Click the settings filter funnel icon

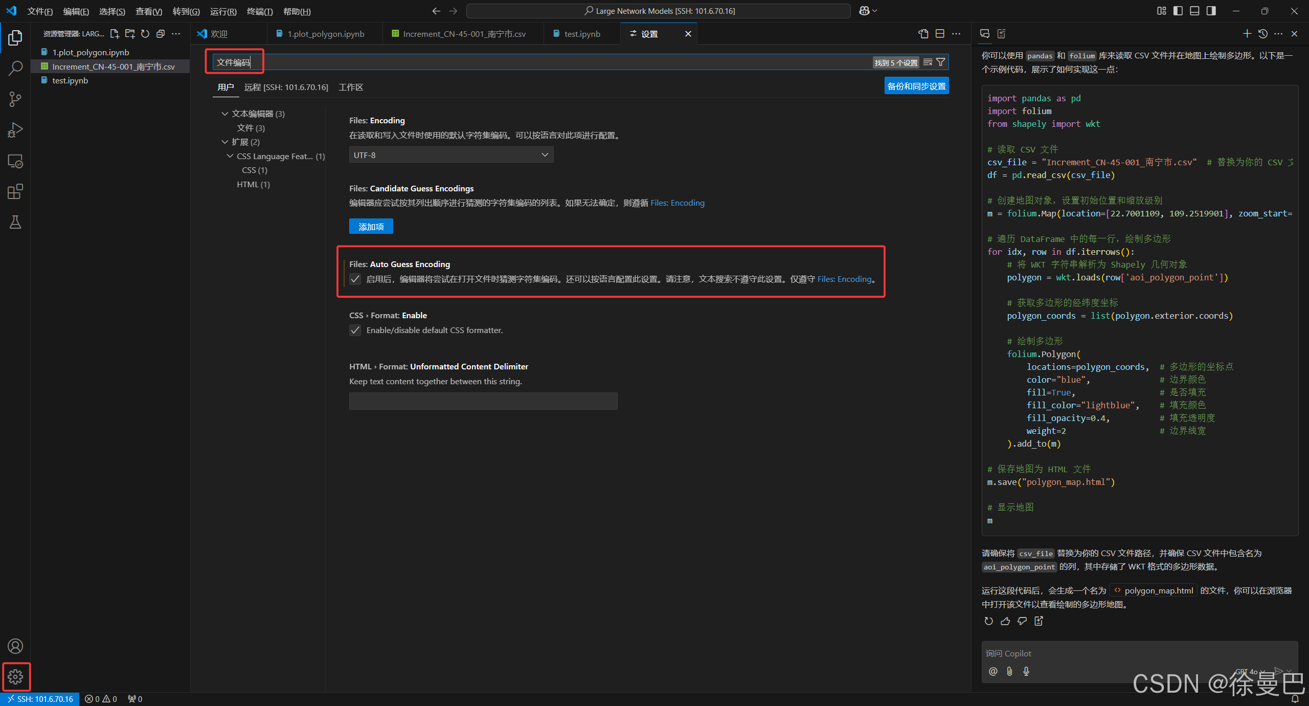pos(940,62)
